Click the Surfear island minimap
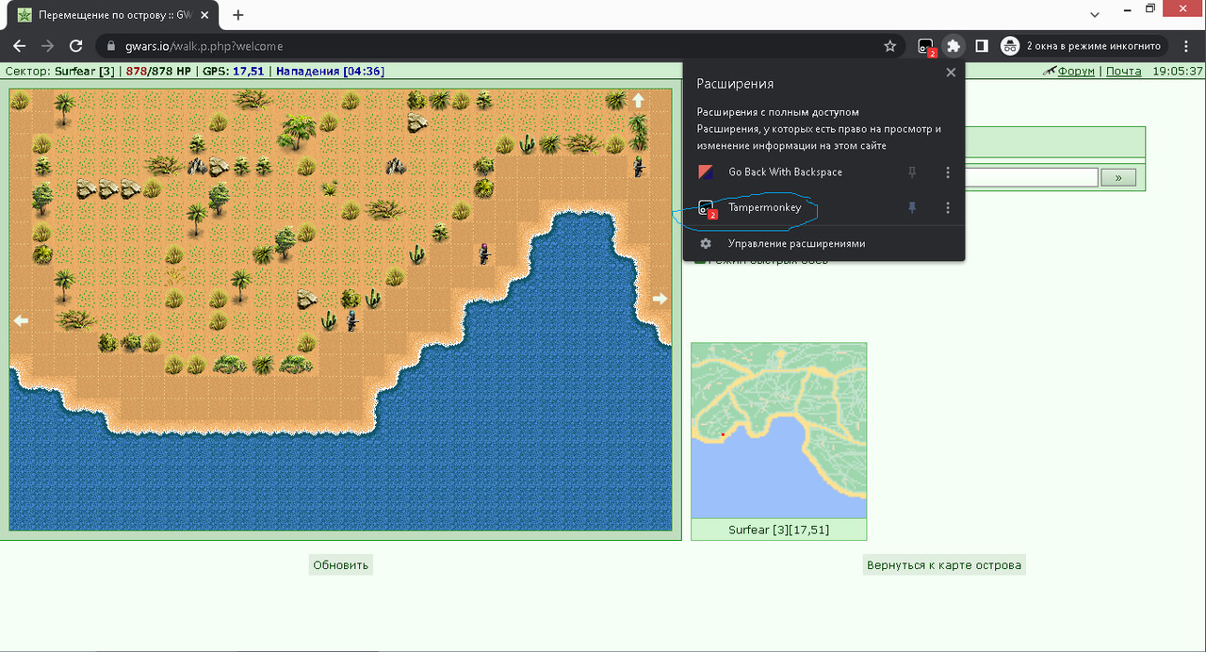This screenshot has height=652, width=1206. [778, 430]
